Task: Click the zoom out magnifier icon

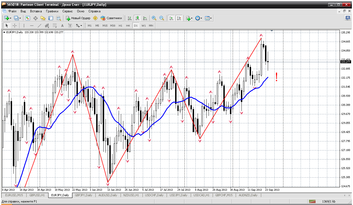Action: [162, 18]
